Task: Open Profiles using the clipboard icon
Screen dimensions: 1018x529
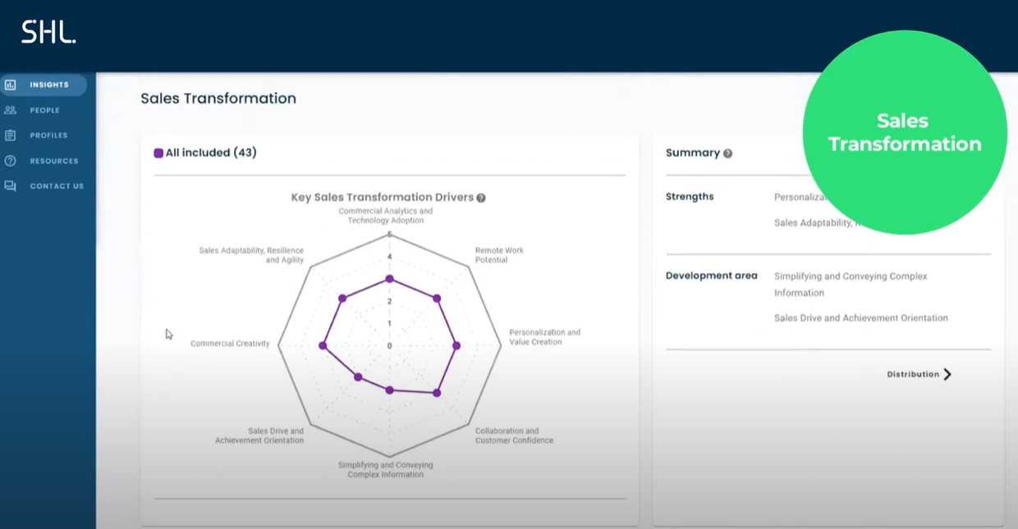Action: pyautogui.click(x=11, y=135)
